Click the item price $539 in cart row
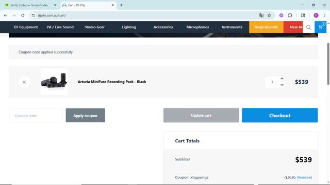The image size is (330, 185). [x=301, y=82]
